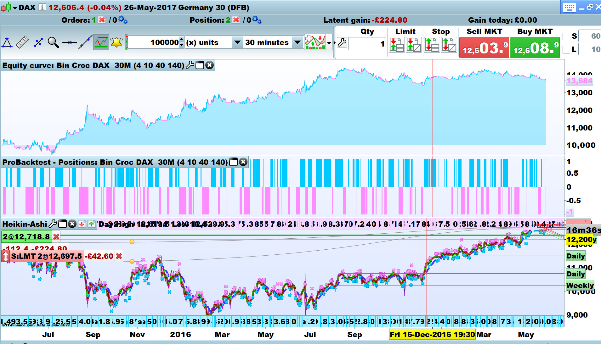This screenshot has width=601, height=344.
Task: Open the Orders settings gears
Action: pos(122,20)
